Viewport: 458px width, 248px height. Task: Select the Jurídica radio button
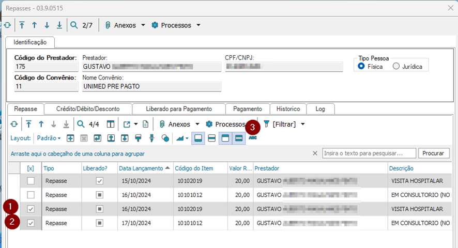tap(396, 66)
